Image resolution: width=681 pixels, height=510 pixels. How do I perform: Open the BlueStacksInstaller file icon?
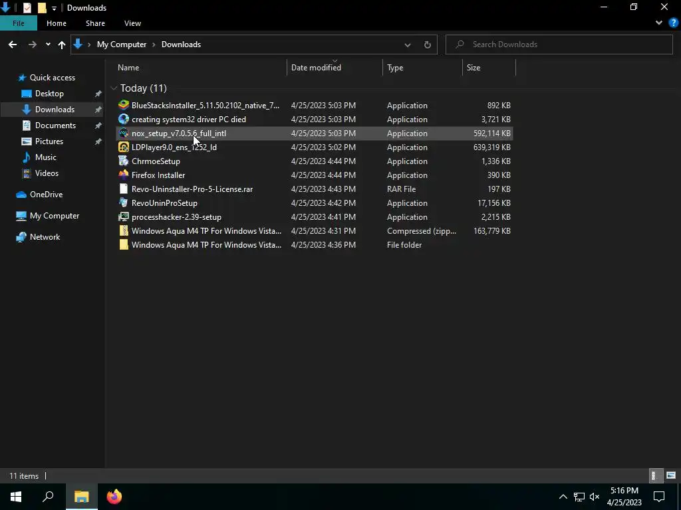pyautogui.click(x=124, y=106)
